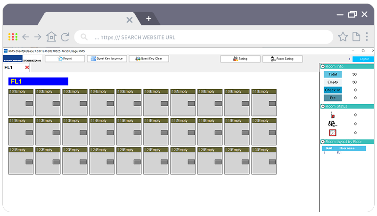Click the Total room count label
The image size is (377, 216).
pos(333,74)
